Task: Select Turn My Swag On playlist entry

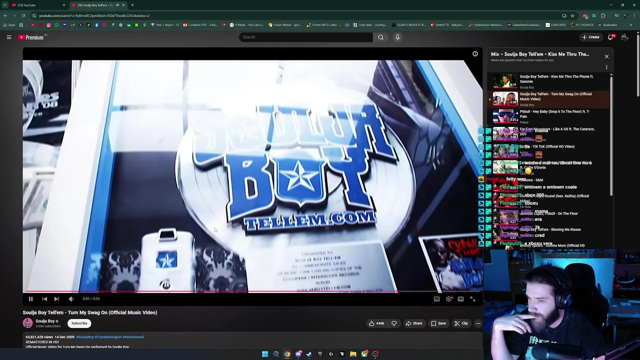Action: (548, 99)
